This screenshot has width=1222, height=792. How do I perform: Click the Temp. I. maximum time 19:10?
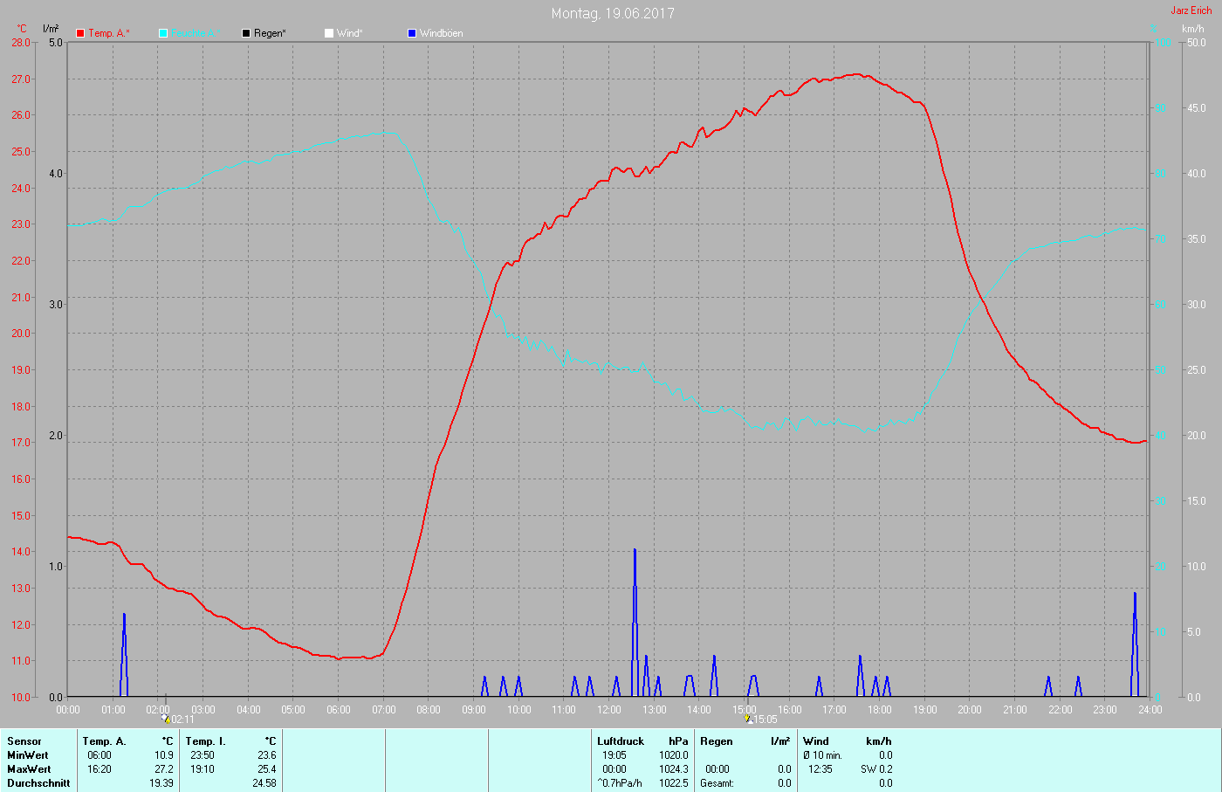tap(203, 769)
